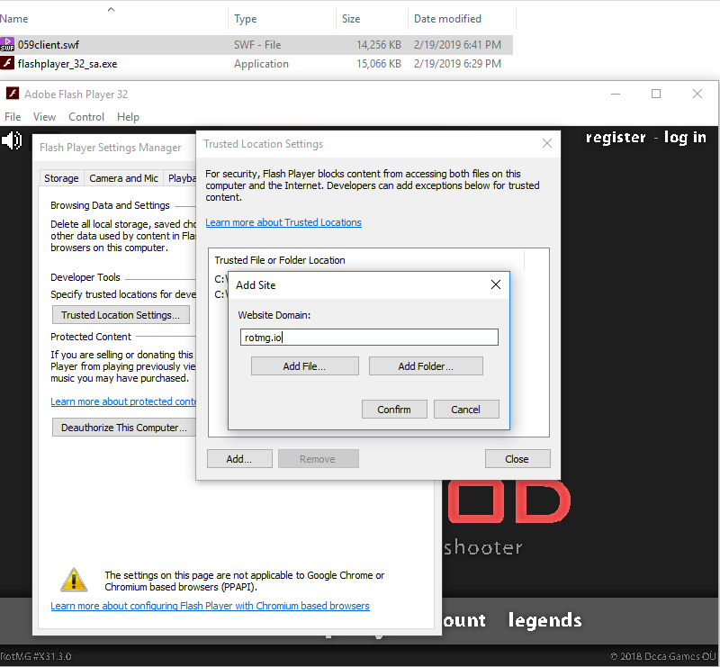Mute the game sound speaker icon
The width and height of the screenshot is (720, 667).
pos(12,140)
